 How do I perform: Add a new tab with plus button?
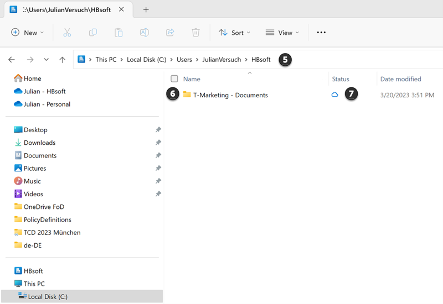click(146, 9)
